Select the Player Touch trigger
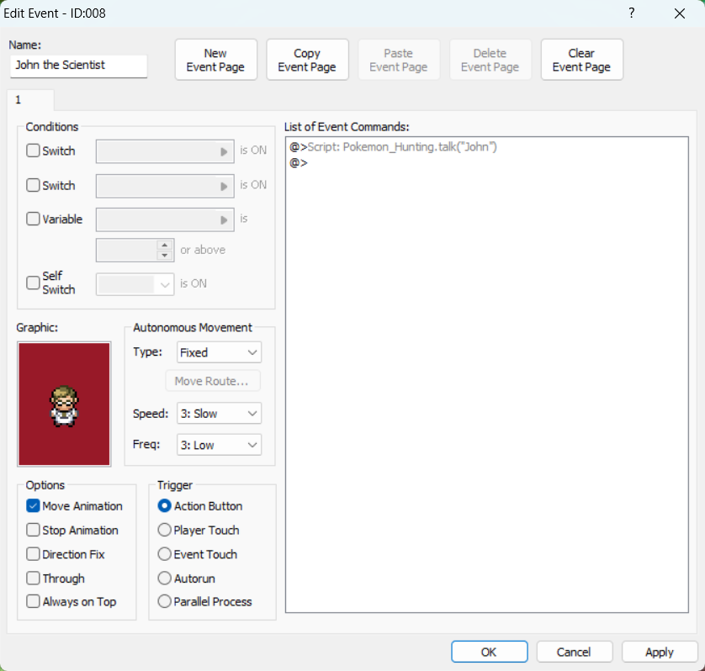This screenshot has width=705, height=671. click(165, 531)
